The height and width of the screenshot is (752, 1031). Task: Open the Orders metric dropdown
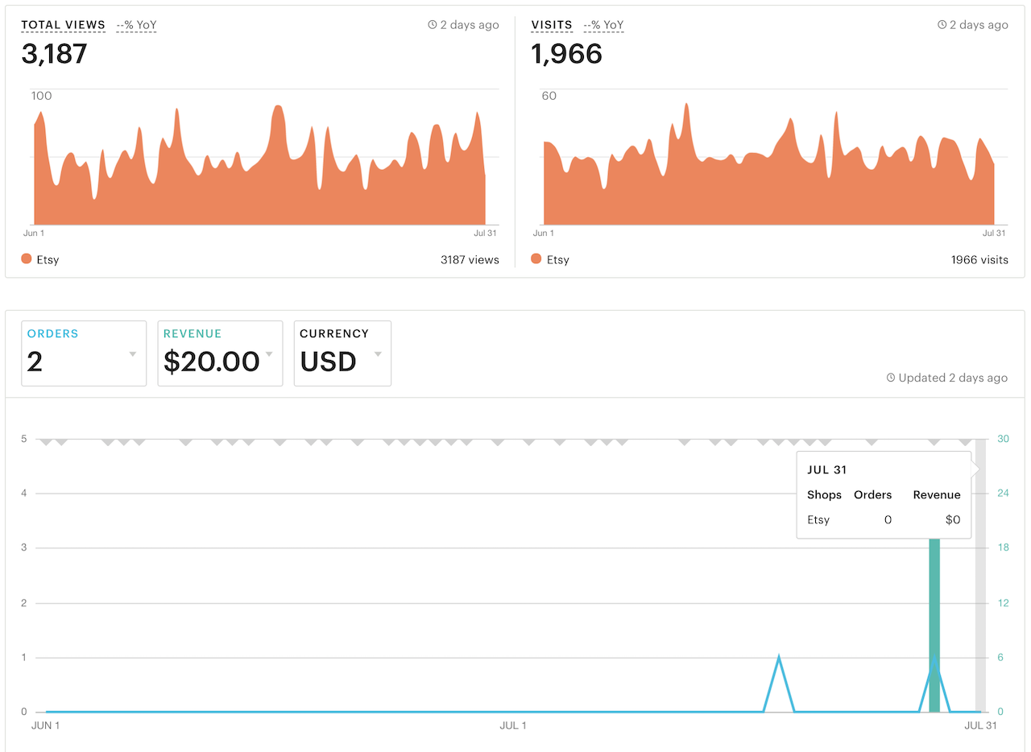[x=84, y=353]
